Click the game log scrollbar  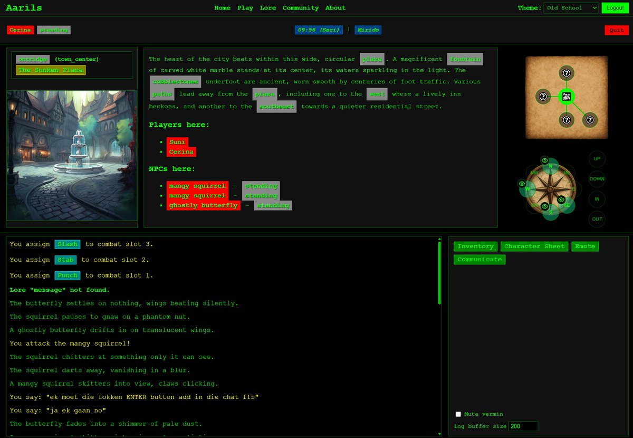tap(439, 273)
